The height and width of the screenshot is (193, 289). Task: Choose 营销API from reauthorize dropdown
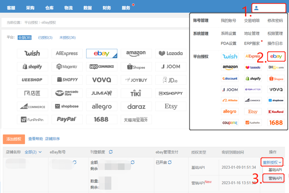tap(274, 178)
